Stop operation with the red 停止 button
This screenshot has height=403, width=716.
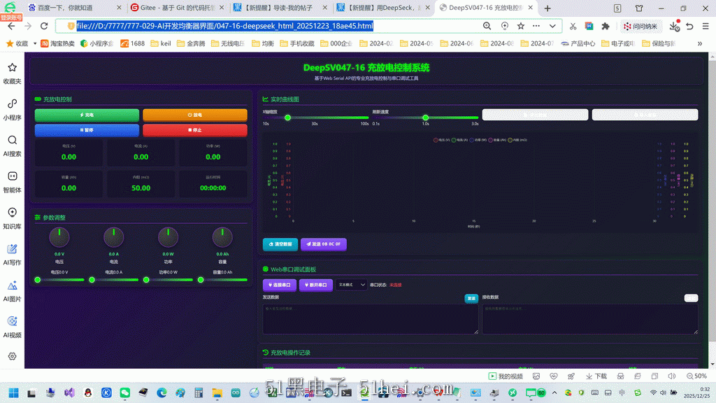coord(195,130)
